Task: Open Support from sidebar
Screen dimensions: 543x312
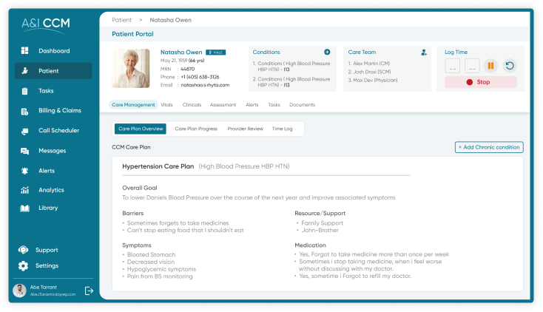Action: tap(47, 250)
